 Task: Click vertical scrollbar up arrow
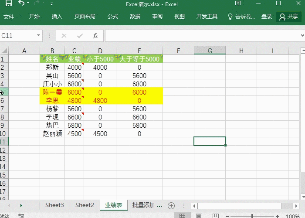[x=303, y=51]
